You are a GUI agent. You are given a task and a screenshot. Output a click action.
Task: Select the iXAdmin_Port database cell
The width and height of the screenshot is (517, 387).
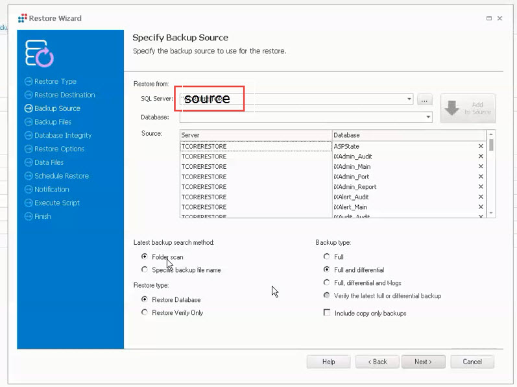coord(405,177)
